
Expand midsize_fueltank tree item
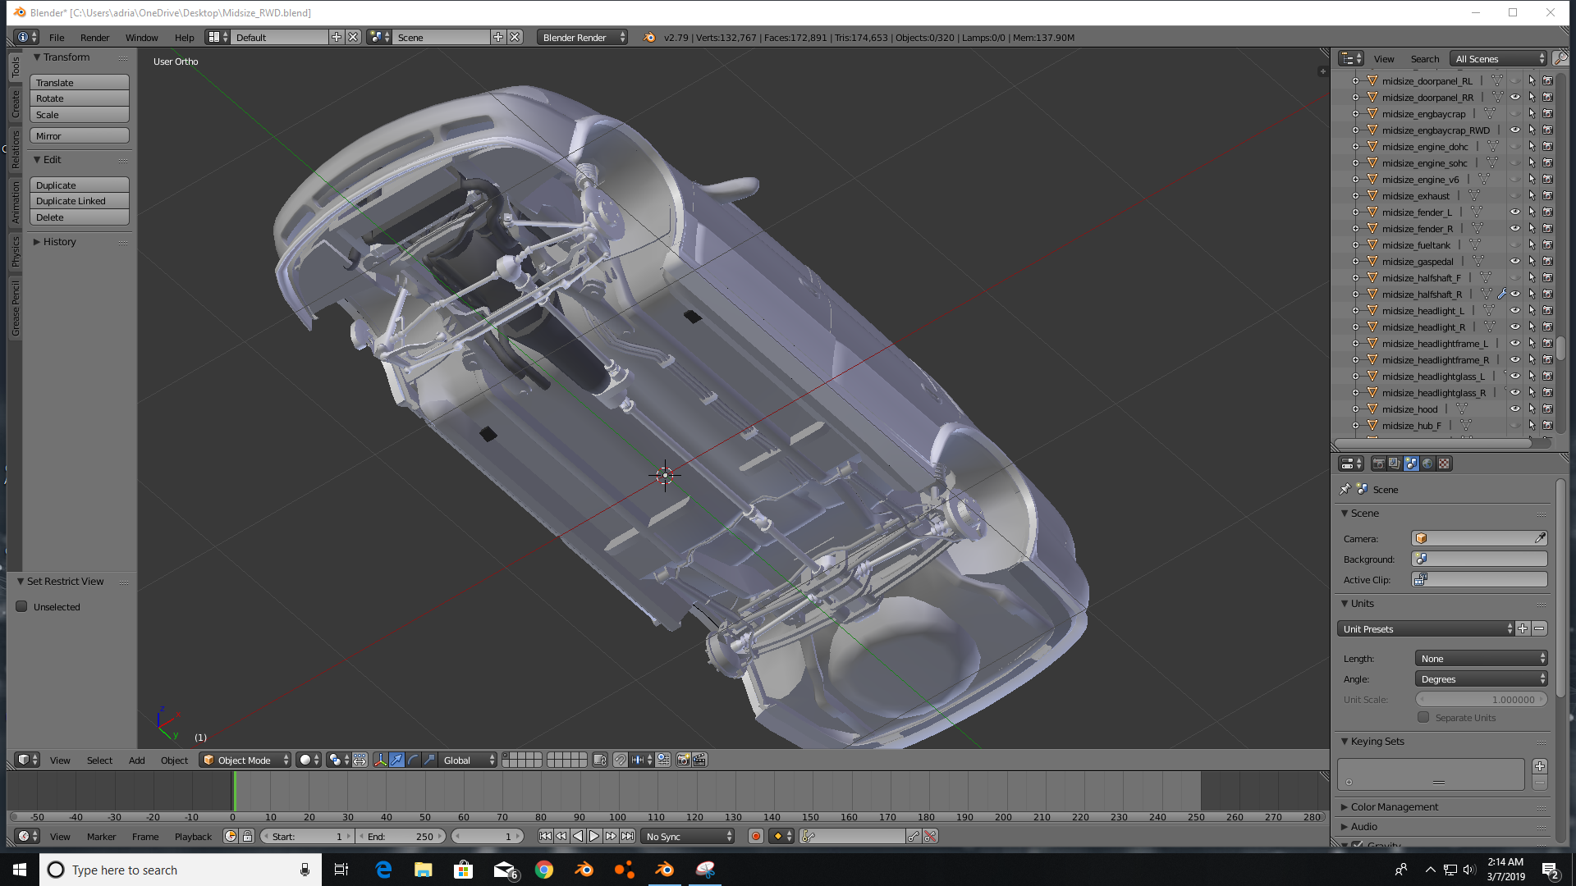[x=1355, y=244]
